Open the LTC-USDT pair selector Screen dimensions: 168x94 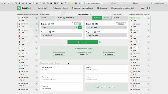[x=120, y=18]
